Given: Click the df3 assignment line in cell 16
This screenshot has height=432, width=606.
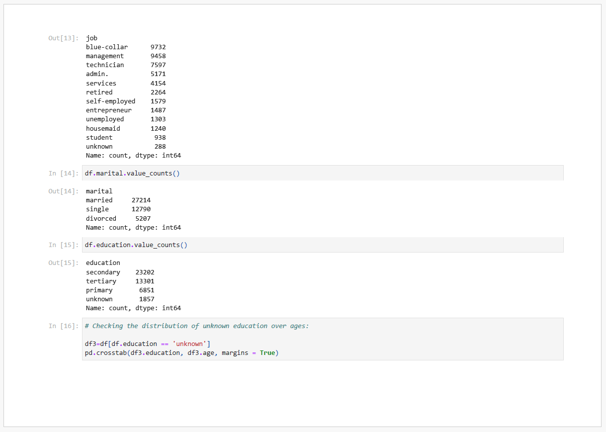Looking at the screenshot, I should point(148,344).
